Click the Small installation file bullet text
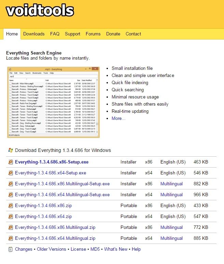 pos(132,68)
